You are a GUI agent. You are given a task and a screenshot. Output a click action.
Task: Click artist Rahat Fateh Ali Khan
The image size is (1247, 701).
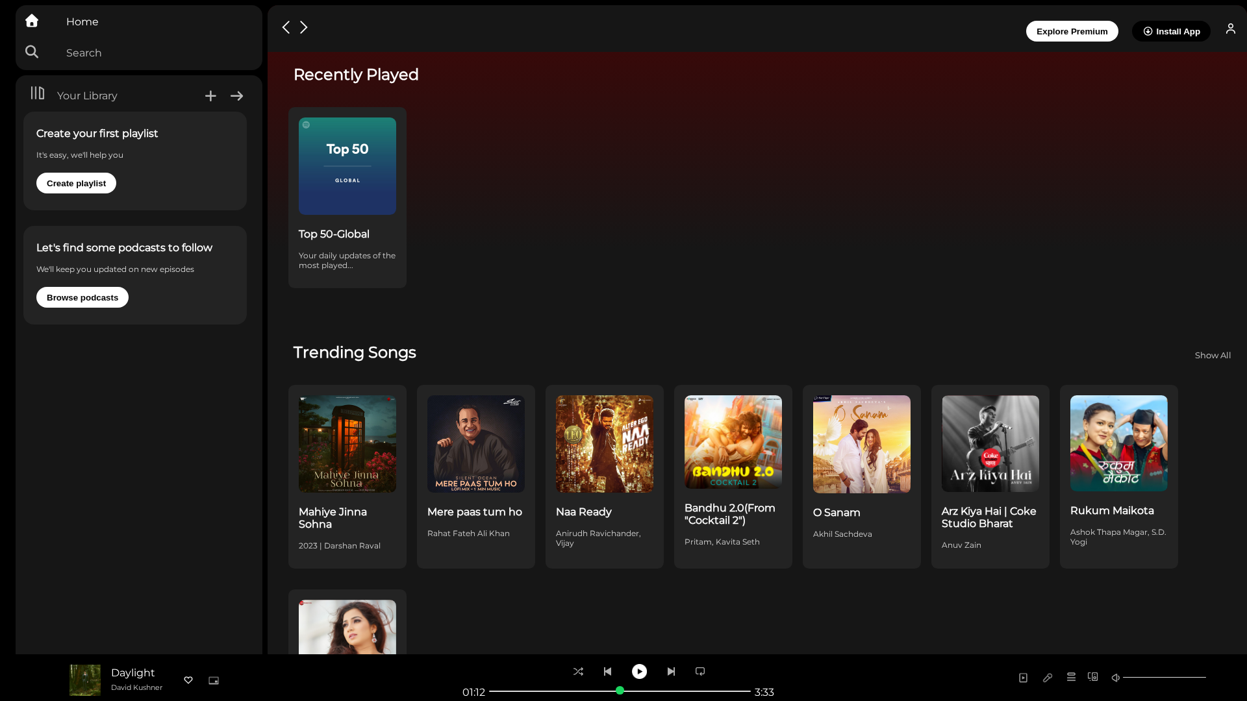(x=468, y=534)
